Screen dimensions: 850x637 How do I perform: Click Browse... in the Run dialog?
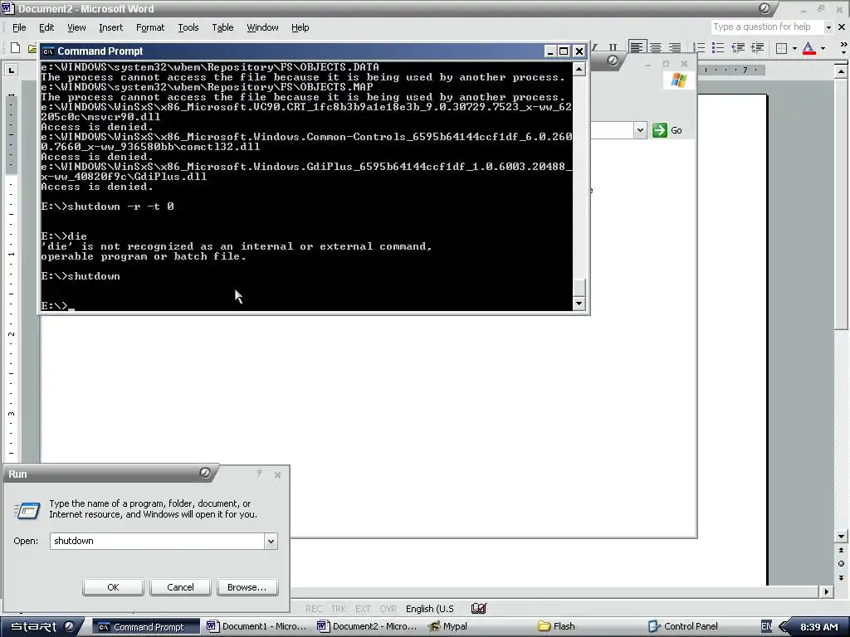(247, 587)
